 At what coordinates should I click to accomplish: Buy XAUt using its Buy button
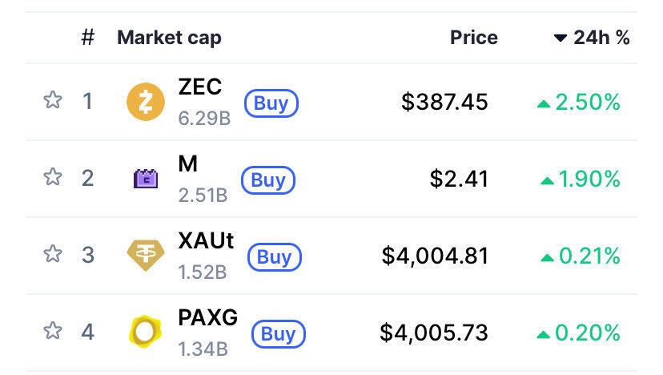pyautogui.click(x=275, y=257)
